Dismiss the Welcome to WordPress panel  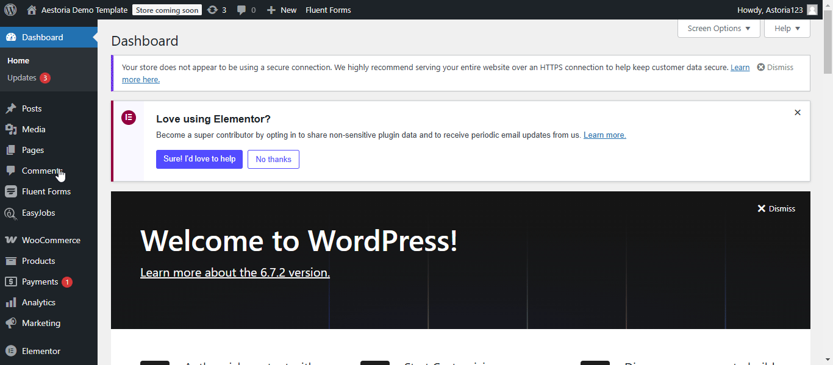tap(776, 208)
